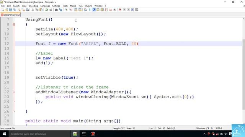Open the Macro menu
This screenshot has width=245, height=137.
tap(73, 6)
